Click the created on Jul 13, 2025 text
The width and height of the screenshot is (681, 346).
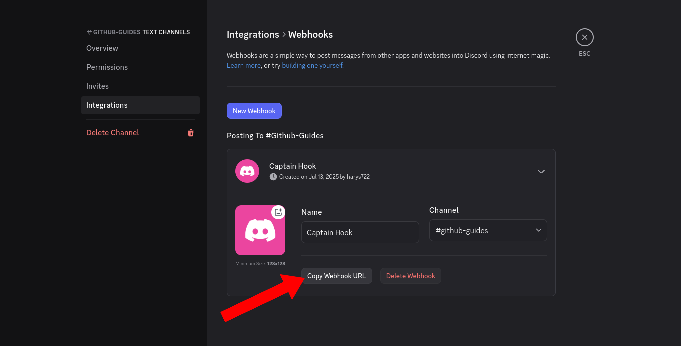(x=325, y=177)
